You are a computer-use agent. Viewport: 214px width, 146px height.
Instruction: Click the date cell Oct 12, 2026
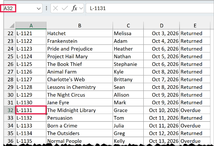click(x=162, y=133)
